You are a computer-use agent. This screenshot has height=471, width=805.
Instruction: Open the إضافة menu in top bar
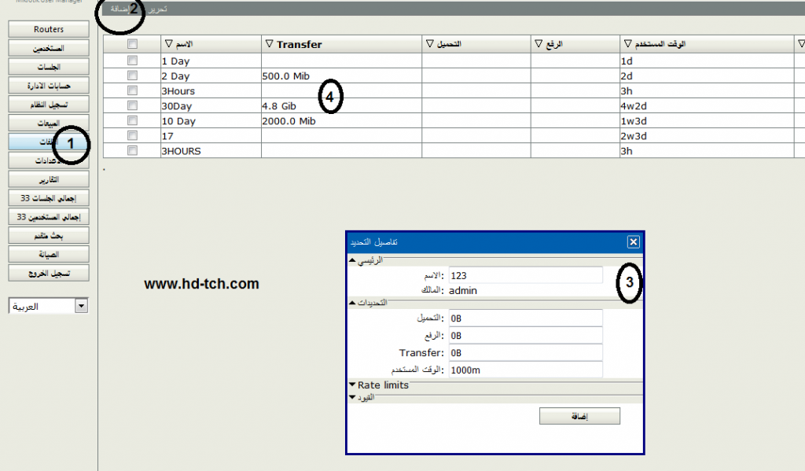(119, 9)
